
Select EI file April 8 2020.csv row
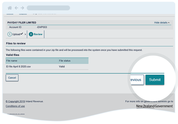click(x=18, y=66)
